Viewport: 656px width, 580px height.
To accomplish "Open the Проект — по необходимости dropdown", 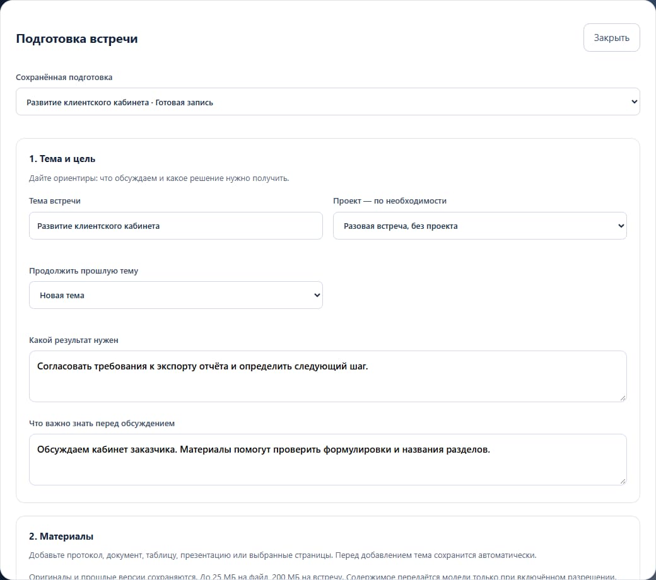I will (479, 226).
